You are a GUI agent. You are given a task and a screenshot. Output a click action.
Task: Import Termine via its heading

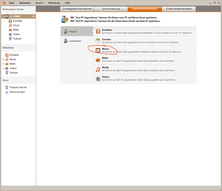pyautogui.click(x=107, y=39)
